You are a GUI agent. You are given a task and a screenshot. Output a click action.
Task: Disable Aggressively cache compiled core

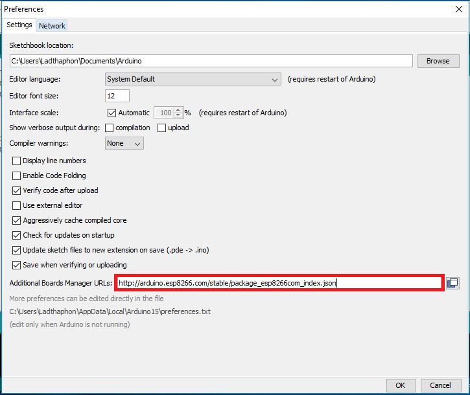point(17,220)
